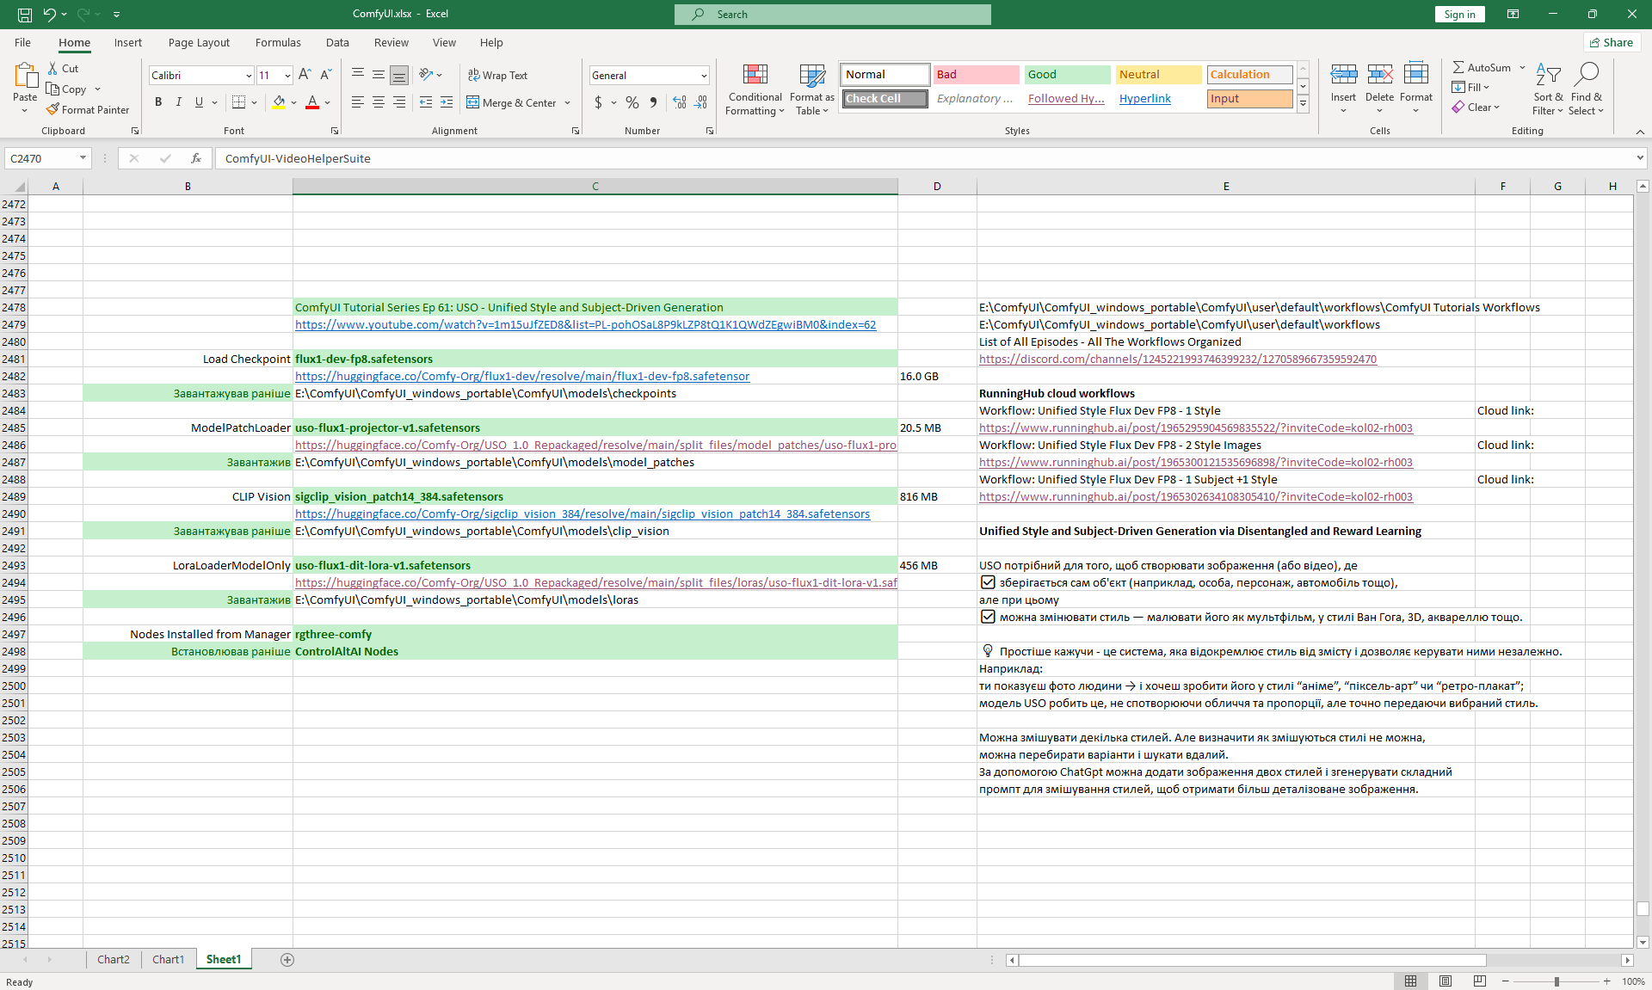Click the Sign in button
This screenshot has width=1652, height=990.
[x=1459, y=14]
